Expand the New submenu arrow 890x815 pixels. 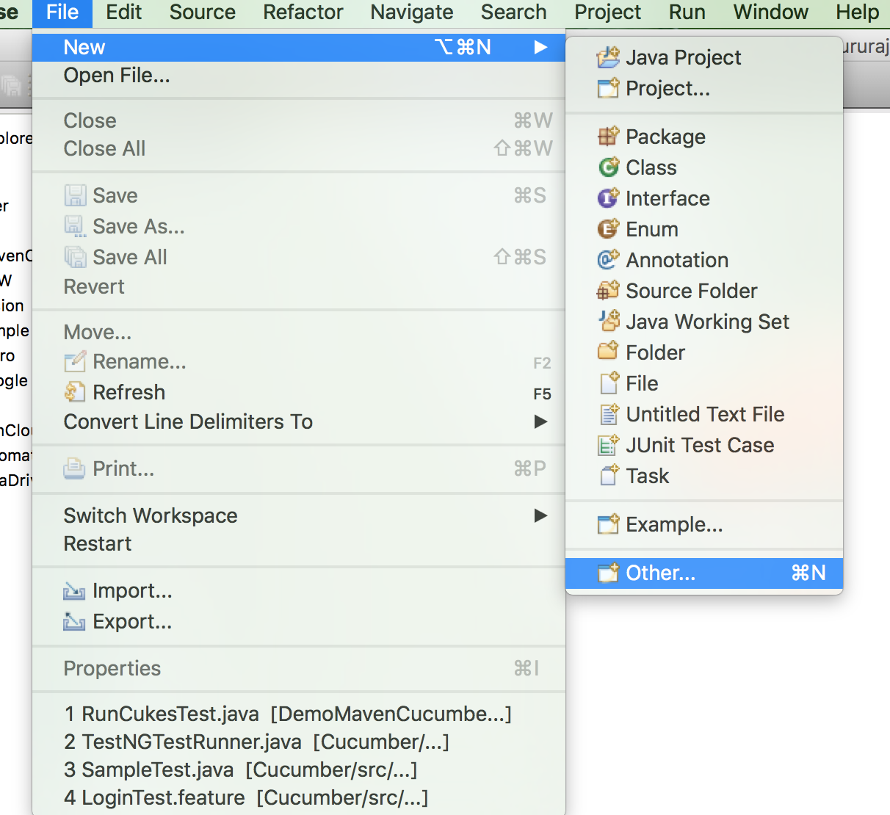[x=541, y=47]
